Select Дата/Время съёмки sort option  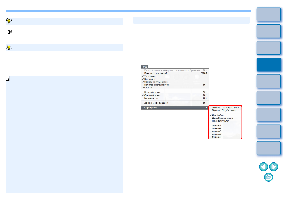[225, 118]
